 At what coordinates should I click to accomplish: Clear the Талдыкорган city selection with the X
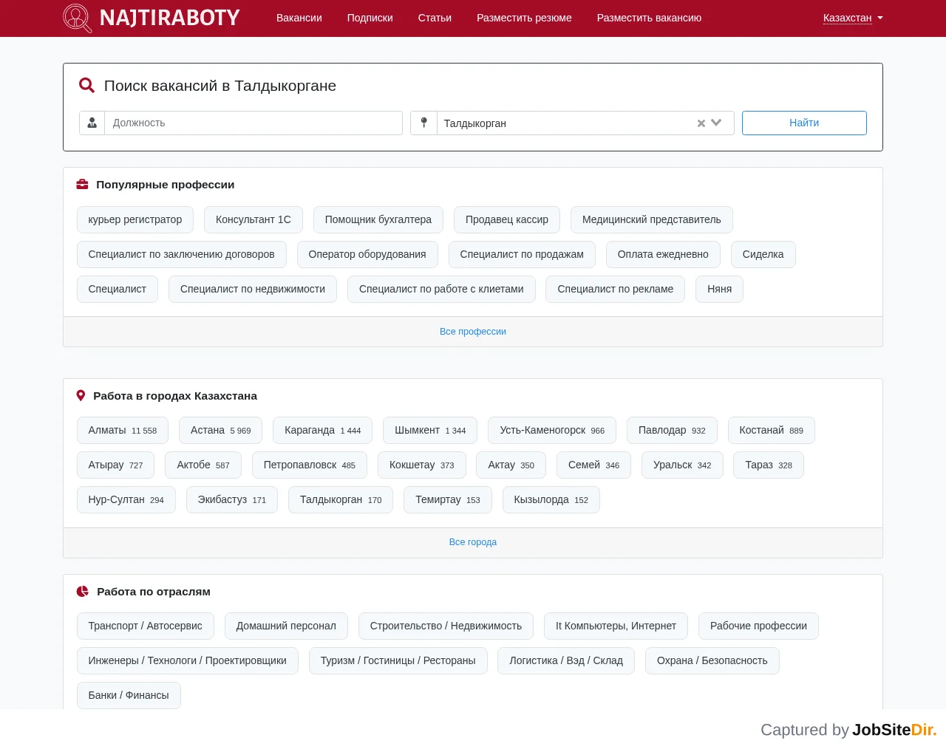[x=701, y=123]
